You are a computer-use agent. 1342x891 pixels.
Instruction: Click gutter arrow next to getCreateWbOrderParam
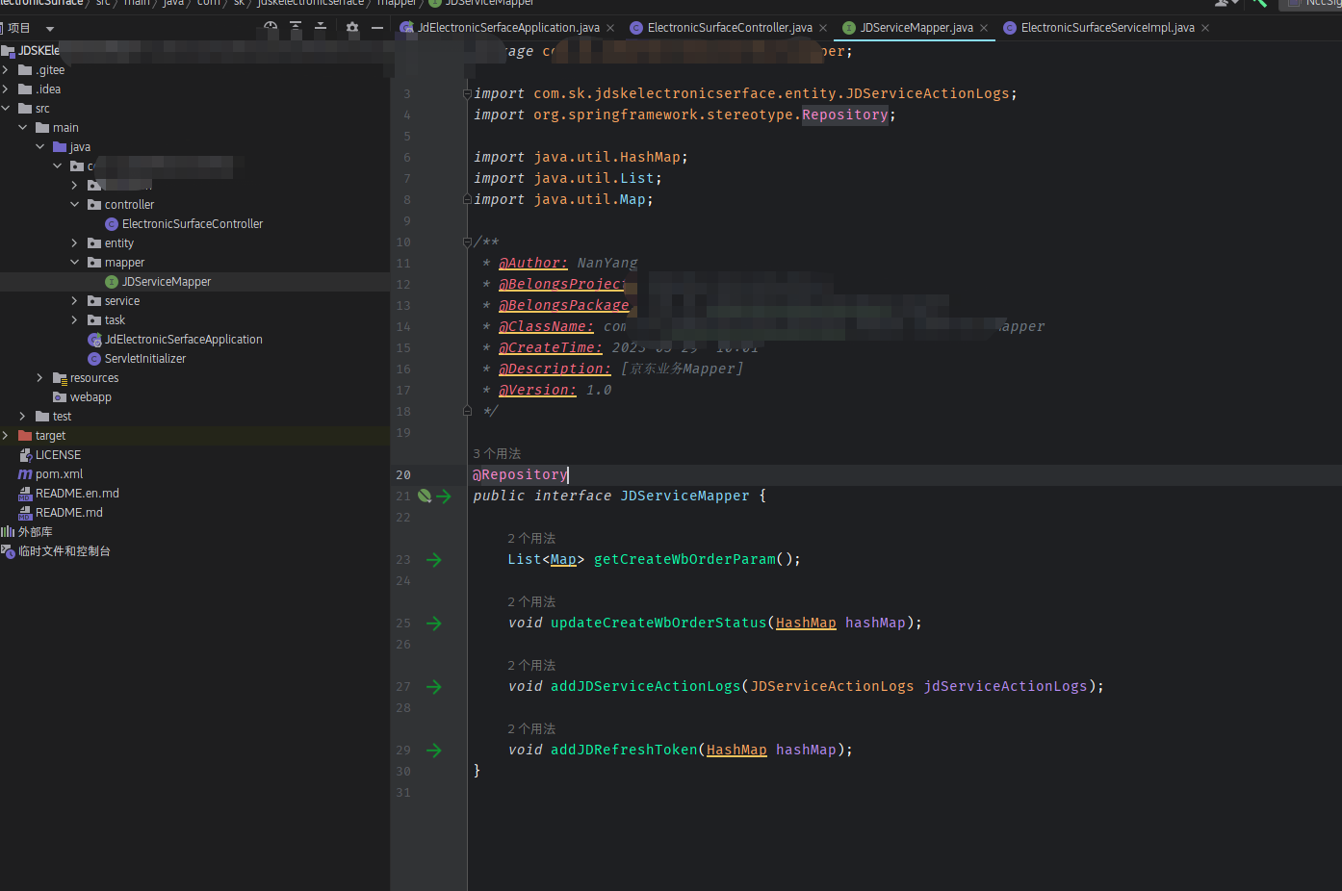click(x=434, y=560)
